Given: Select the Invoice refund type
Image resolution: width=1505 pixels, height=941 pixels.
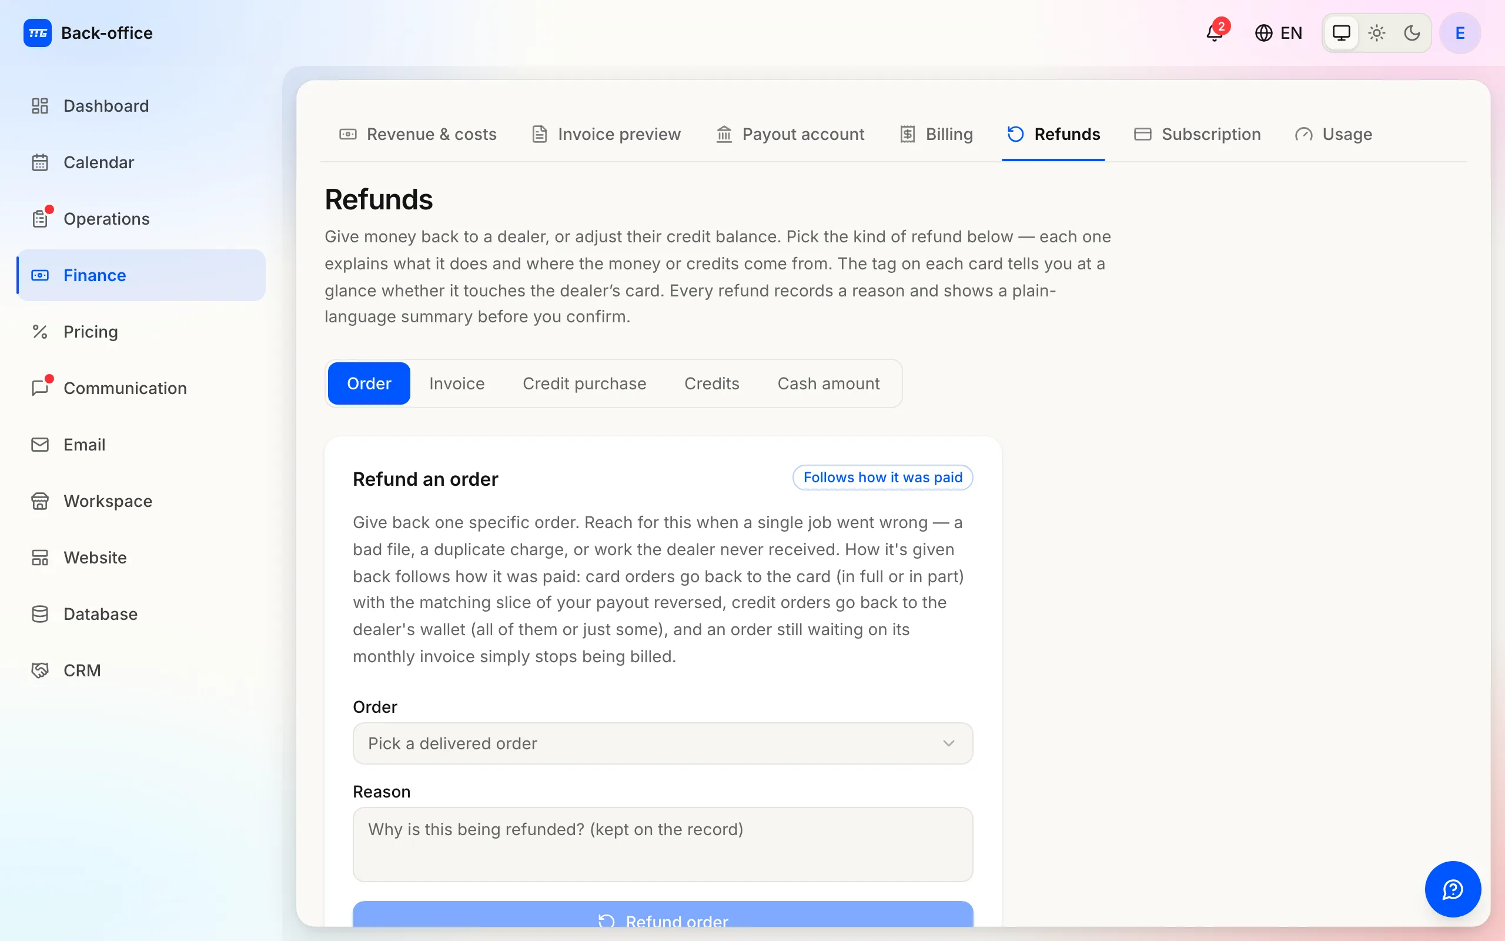Looking at the screenshot, I should [456, 383].
